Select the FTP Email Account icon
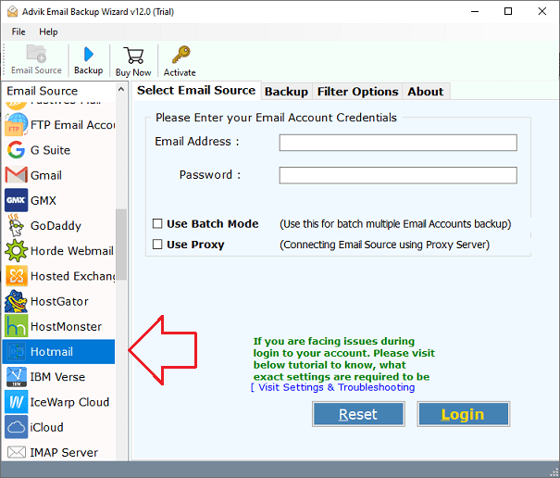 pos(16,124)
